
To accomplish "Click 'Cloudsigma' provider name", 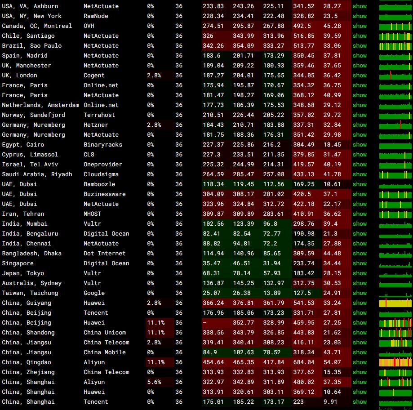I will click(101, 174).
